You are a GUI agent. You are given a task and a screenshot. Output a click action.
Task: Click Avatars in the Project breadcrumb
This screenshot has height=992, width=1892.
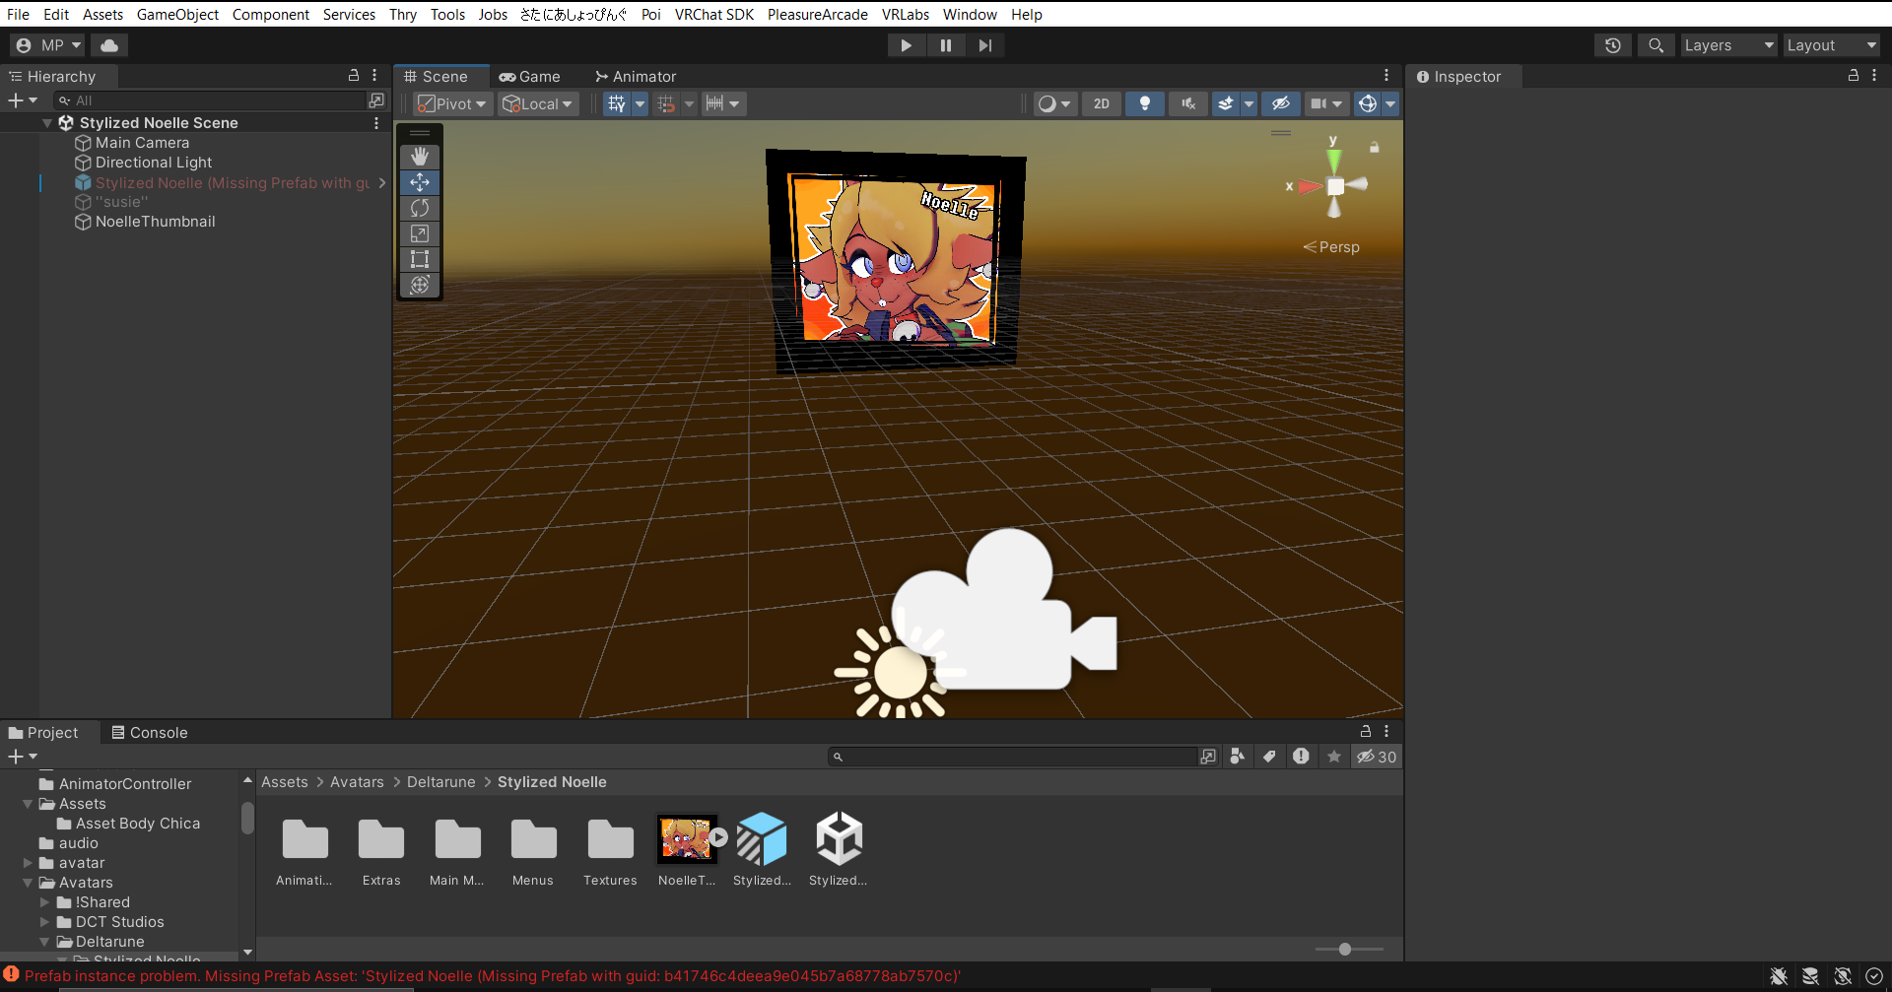(x=357, y=782)
